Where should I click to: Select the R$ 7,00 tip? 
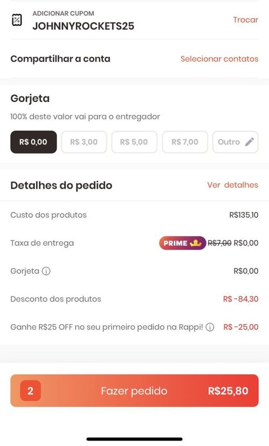click(x=185, y=142)
